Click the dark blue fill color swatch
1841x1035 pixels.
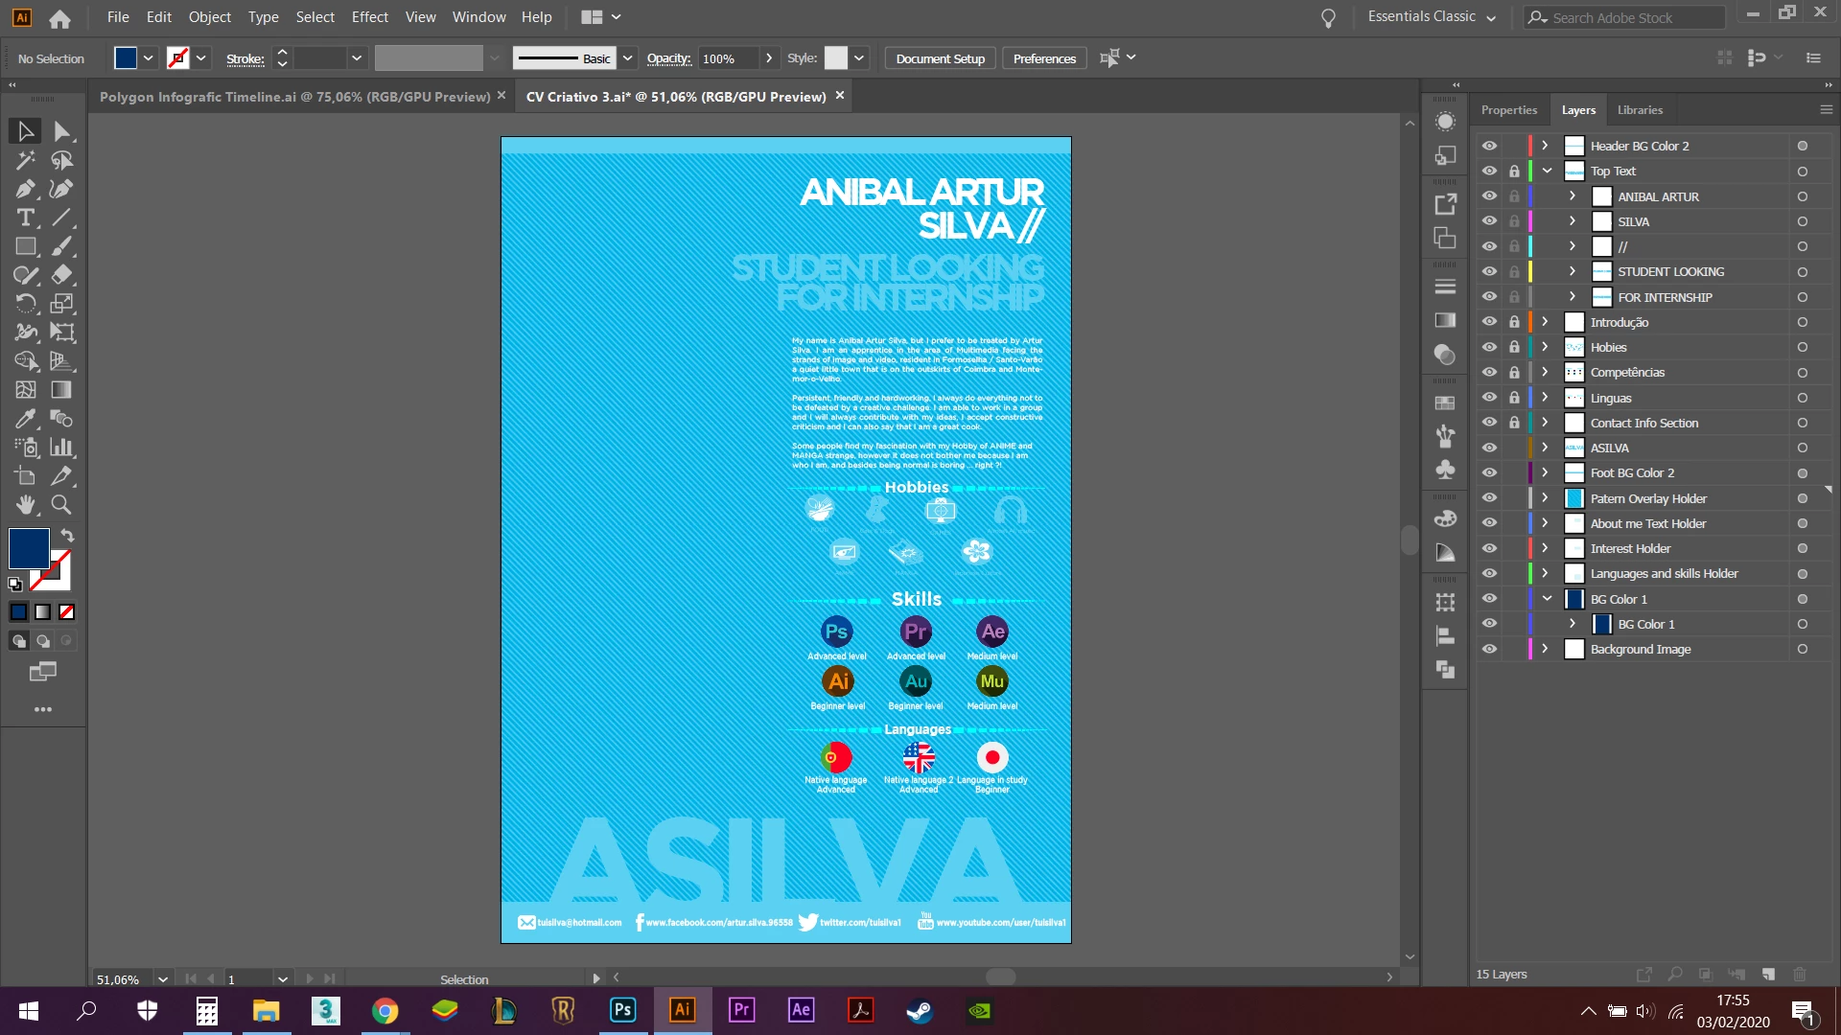pyautogui.click(x=29, y=548)
